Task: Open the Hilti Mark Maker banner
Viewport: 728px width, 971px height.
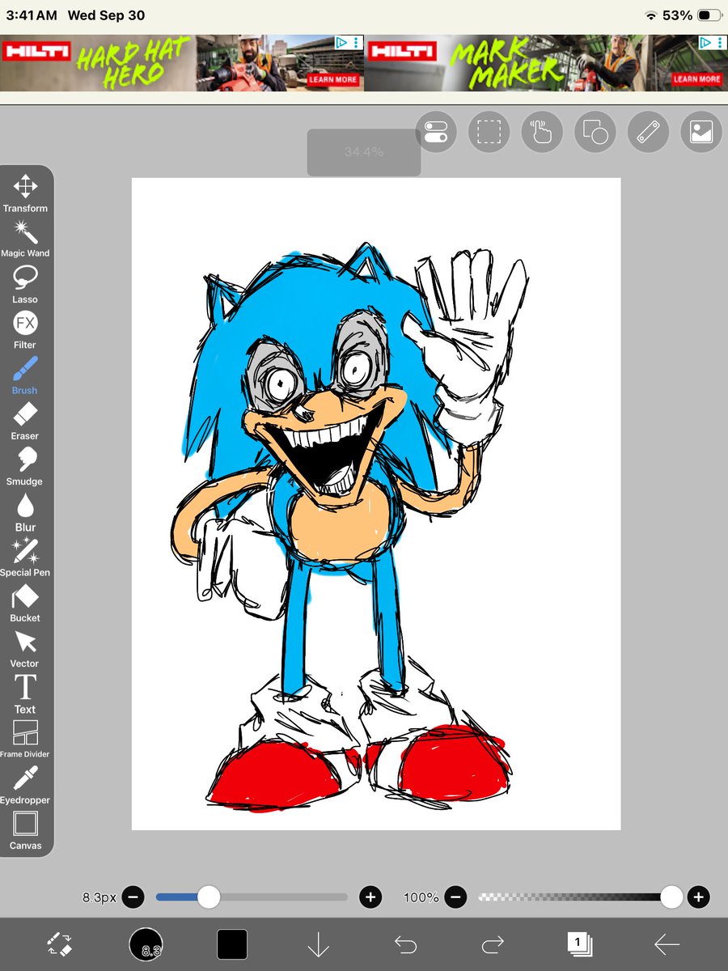Action: click(x=546, y=62)
